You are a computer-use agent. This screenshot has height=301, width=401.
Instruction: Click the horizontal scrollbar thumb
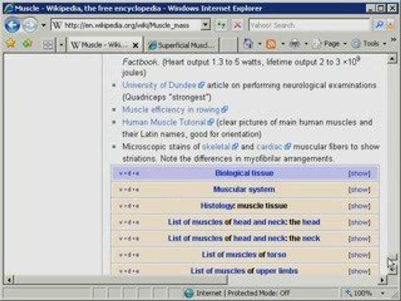coord(120,280)
